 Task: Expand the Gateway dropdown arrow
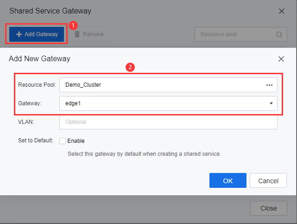click(271, 103)
